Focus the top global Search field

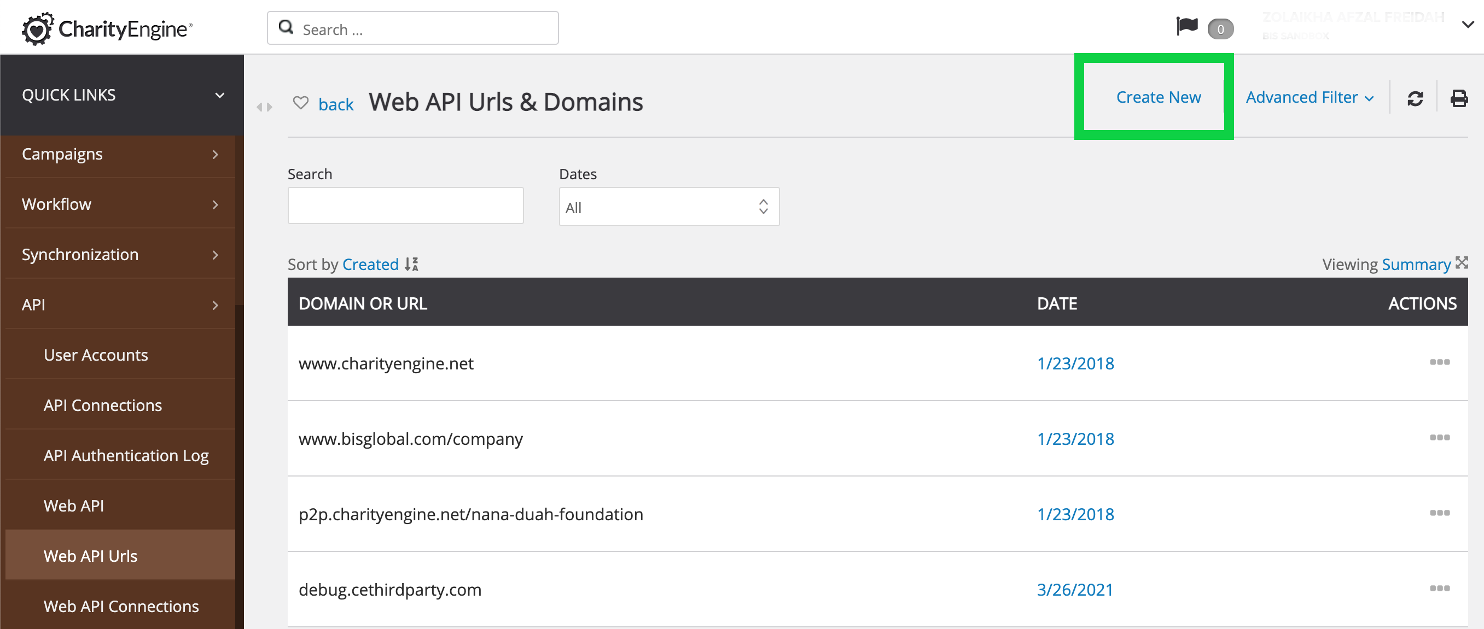[412, 28]
